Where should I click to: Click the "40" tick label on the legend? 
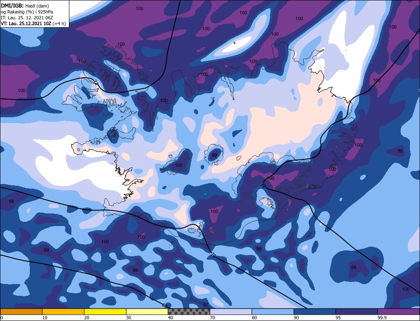tap(171, 318)
